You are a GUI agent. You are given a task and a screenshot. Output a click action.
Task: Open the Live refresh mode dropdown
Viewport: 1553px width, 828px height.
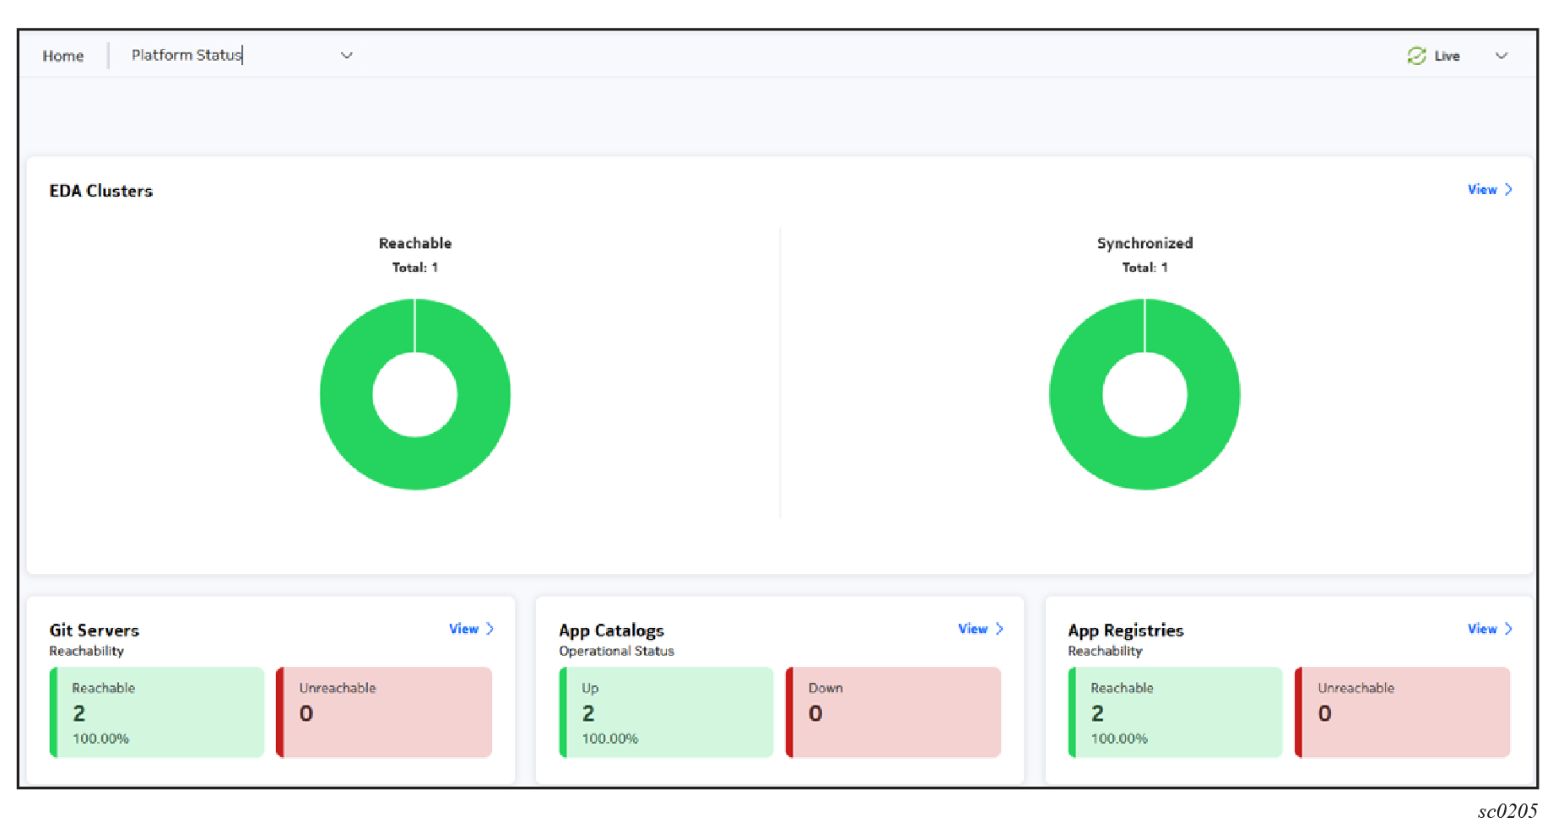1502,56
